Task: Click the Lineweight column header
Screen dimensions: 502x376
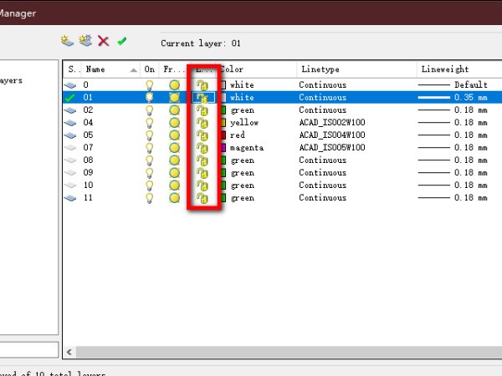Action: [457, 69]
